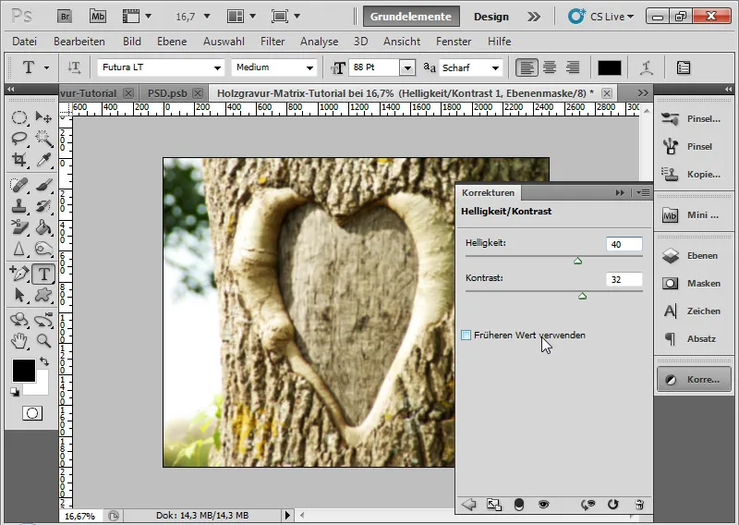Select the 3D Rotate tool
Screen dimensions: 739x525
pyautogui.click(x=18, y=320)
